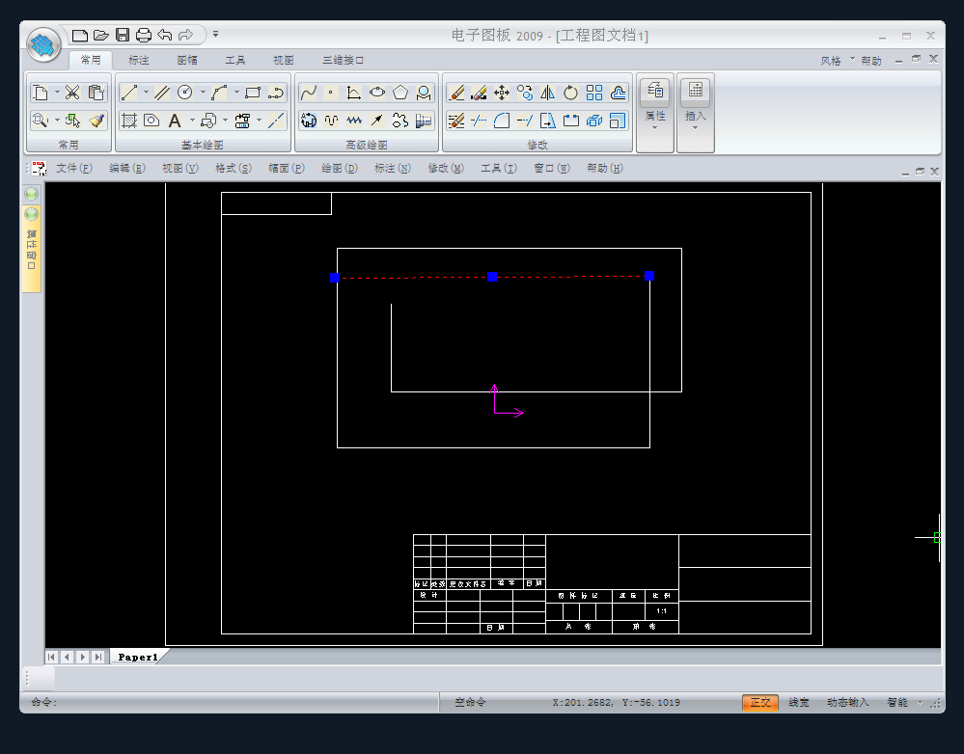This screenshot has height=754, width=964.
Task: Select the Arrow tool
Action: (x=377, y=121)
